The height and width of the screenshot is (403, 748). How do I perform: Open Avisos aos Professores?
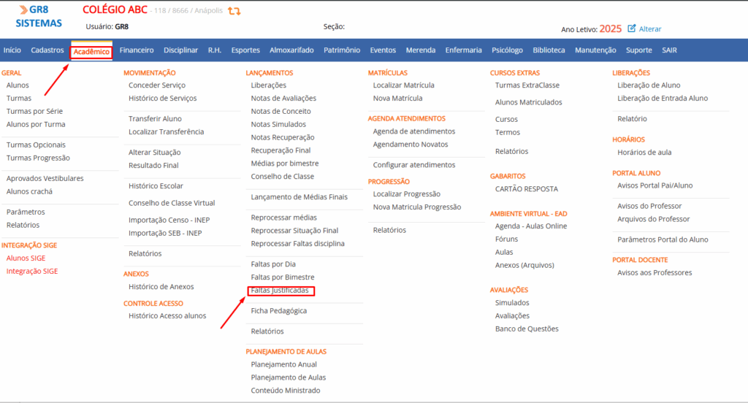click(x=654, y=273)
